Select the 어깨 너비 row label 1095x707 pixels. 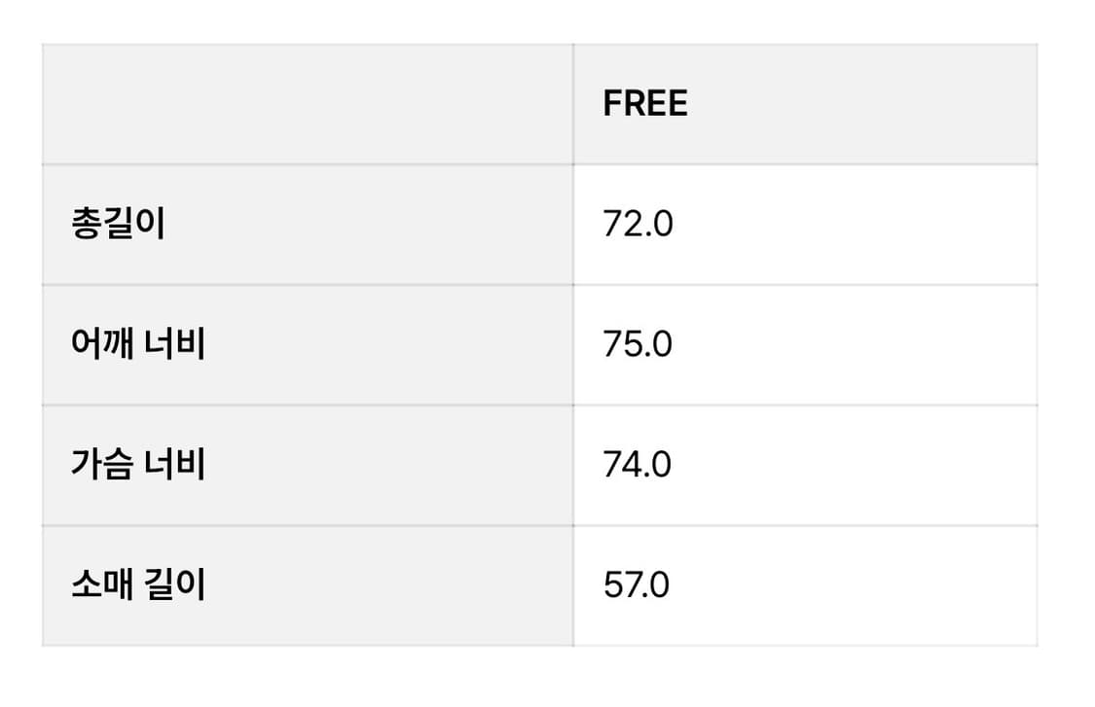[x=137, y=345]
